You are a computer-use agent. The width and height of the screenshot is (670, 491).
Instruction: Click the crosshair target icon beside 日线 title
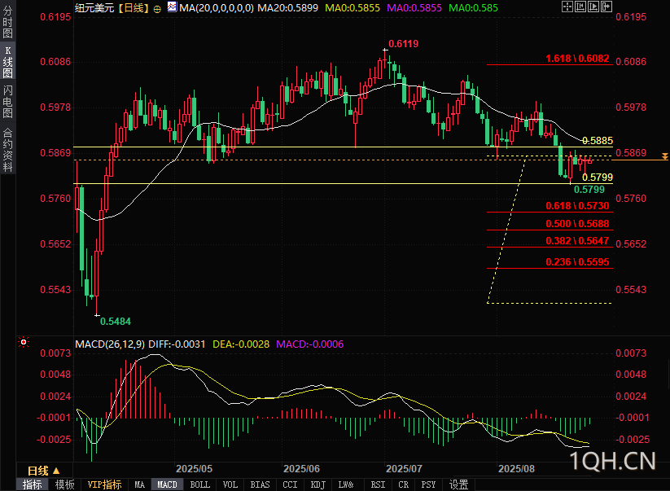click(x=157, y=7)
